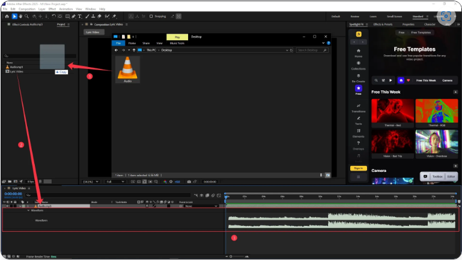
Task: Click the Editor button
Action: [x=451, y=177]
